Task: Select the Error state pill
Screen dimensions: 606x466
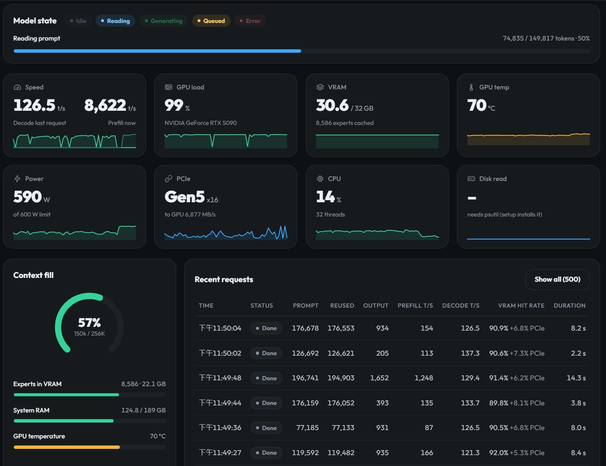Action: [250, 21]
